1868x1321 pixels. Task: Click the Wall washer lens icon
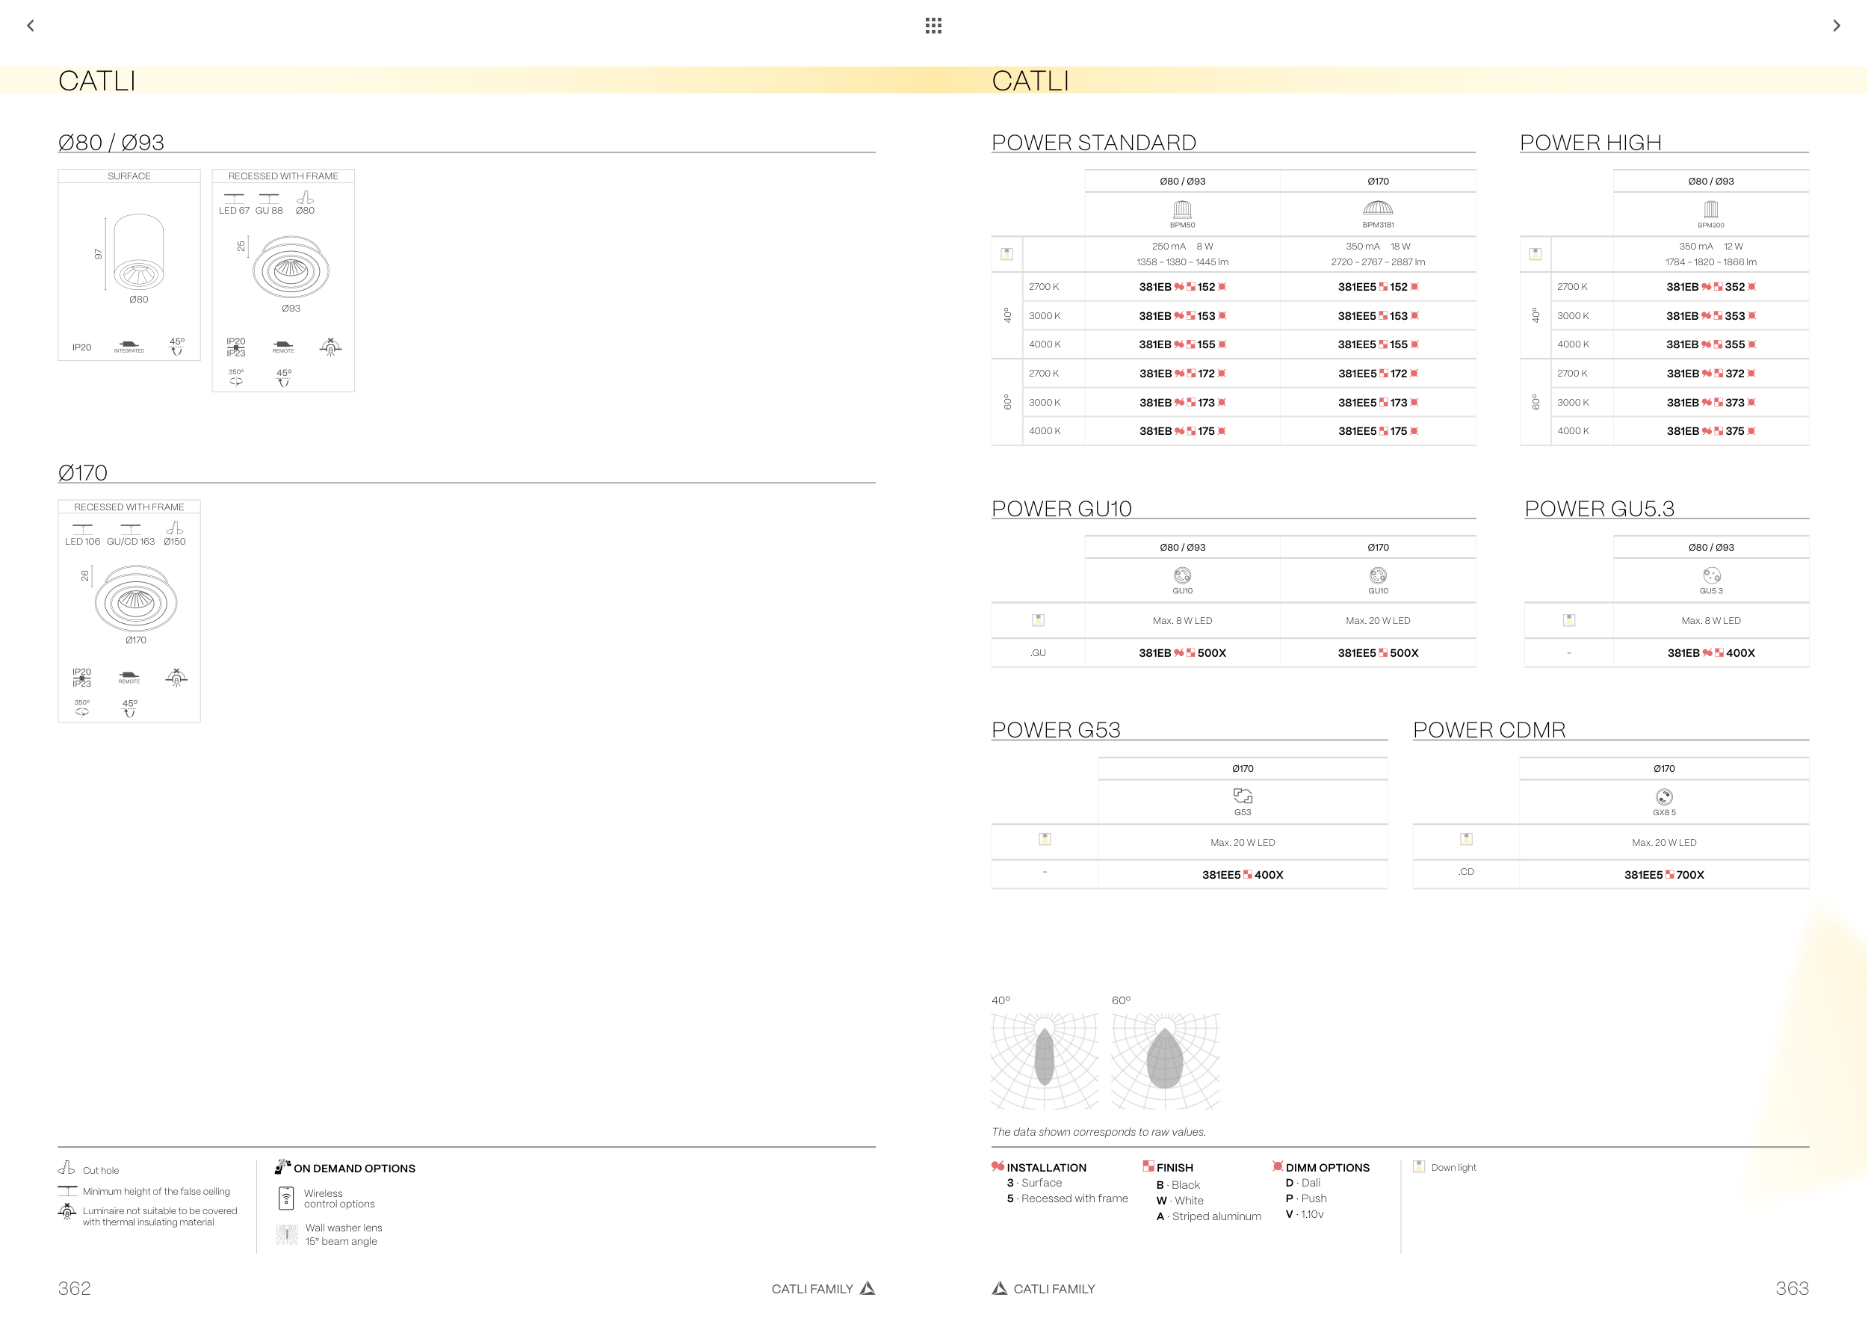click(x=286, y=1234)
